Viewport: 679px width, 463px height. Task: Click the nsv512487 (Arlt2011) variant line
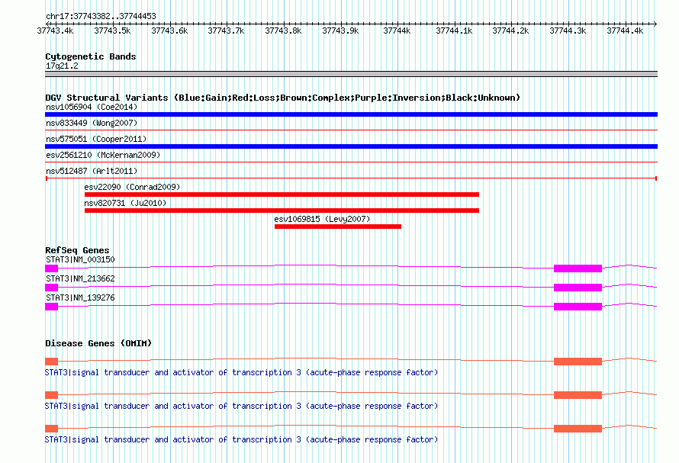tap(351, 178)
